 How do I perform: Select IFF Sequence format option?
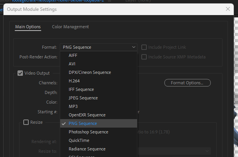pyautogui.click(x=81, y=89)
